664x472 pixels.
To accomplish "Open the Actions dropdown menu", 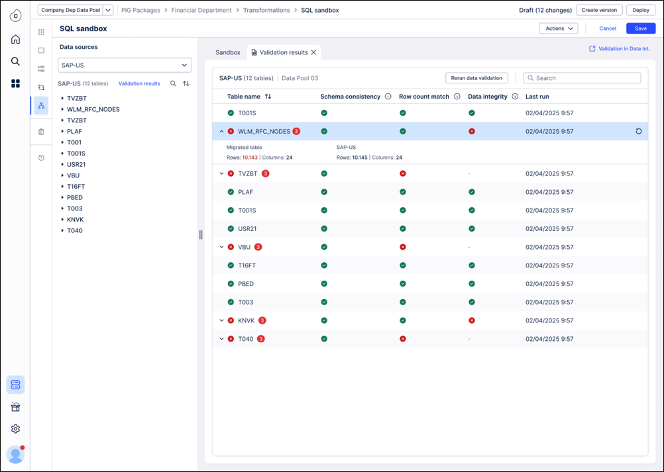I will point(558,28).
